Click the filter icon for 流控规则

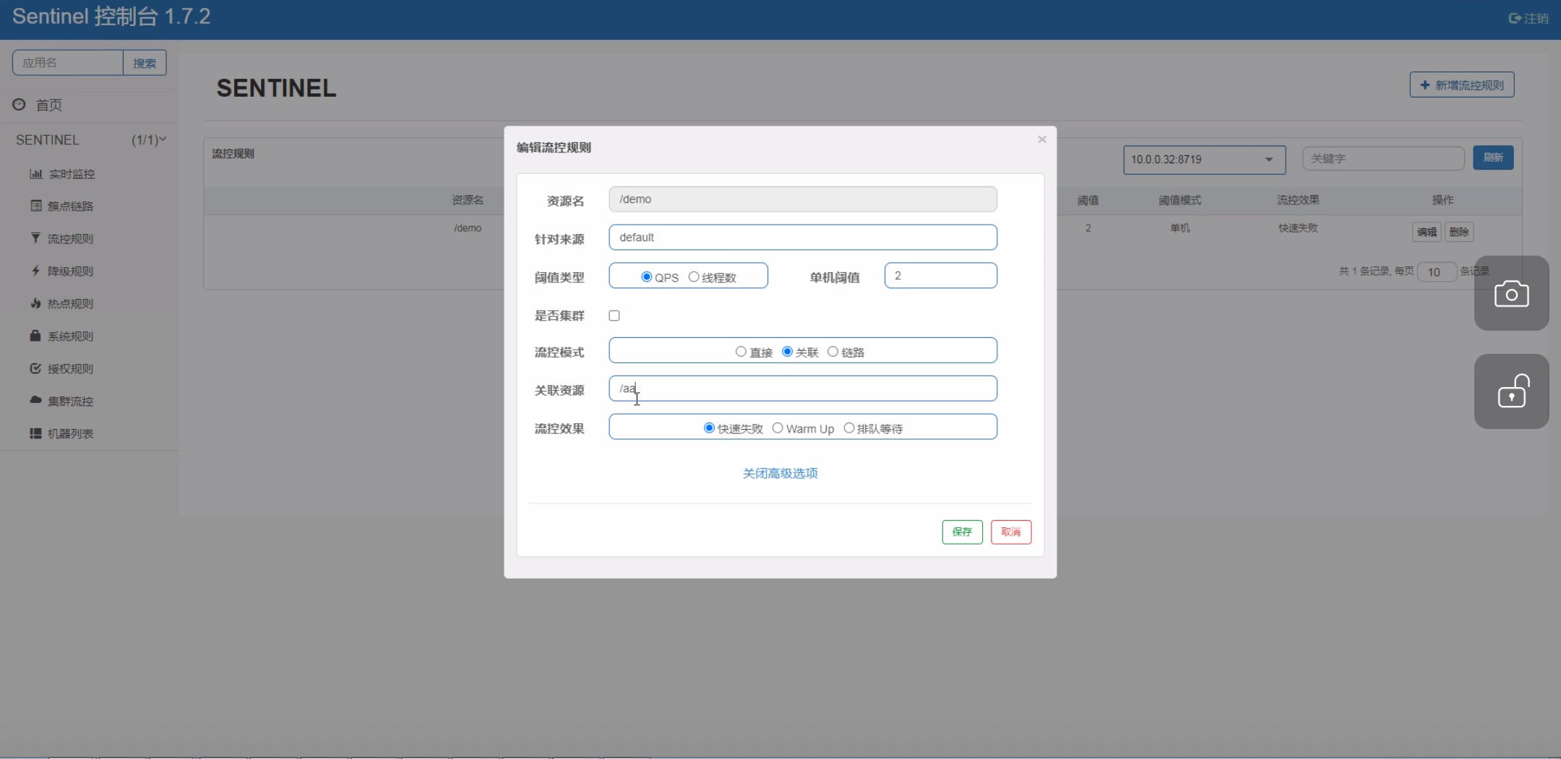coord(36,238)
